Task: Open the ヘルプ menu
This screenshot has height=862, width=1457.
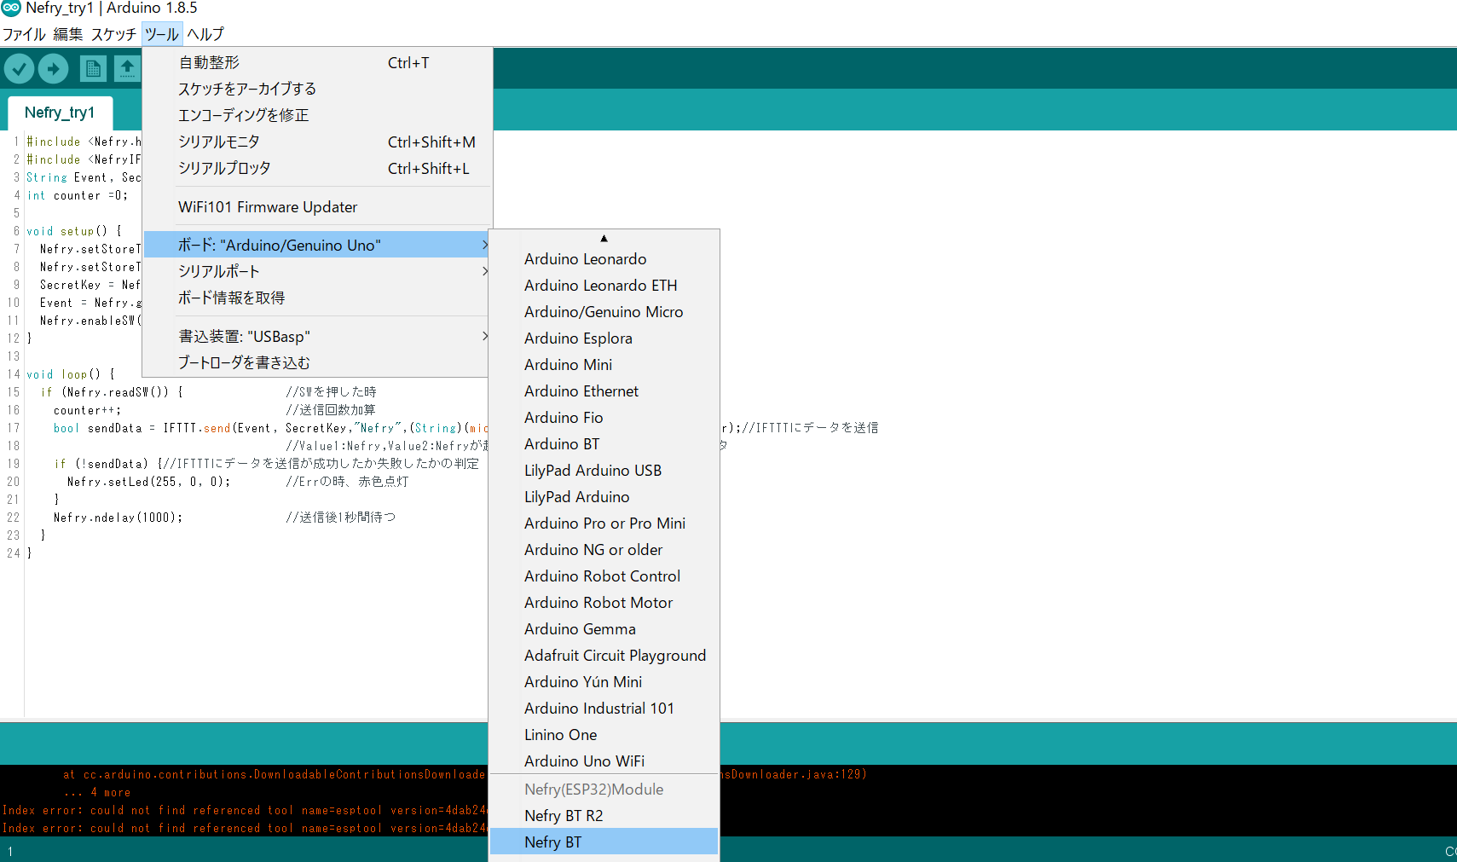Action: [205, 34]
